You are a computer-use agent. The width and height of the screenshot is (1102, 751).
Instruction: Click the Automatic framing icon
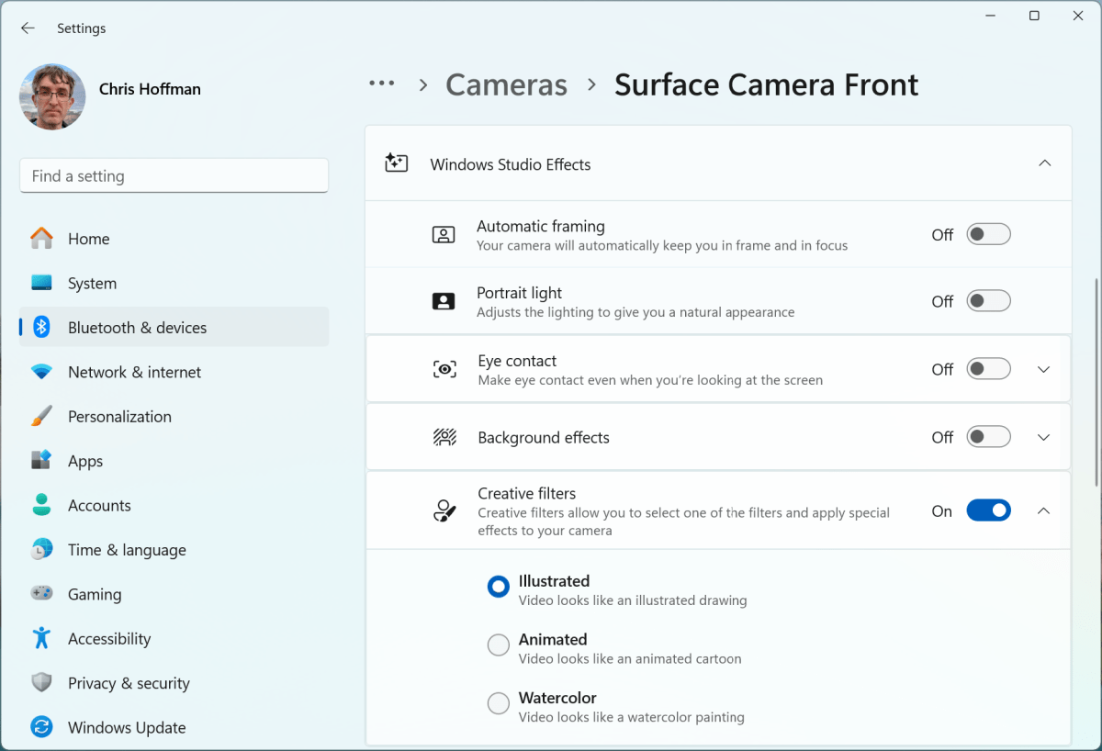(x=444, y=234)
